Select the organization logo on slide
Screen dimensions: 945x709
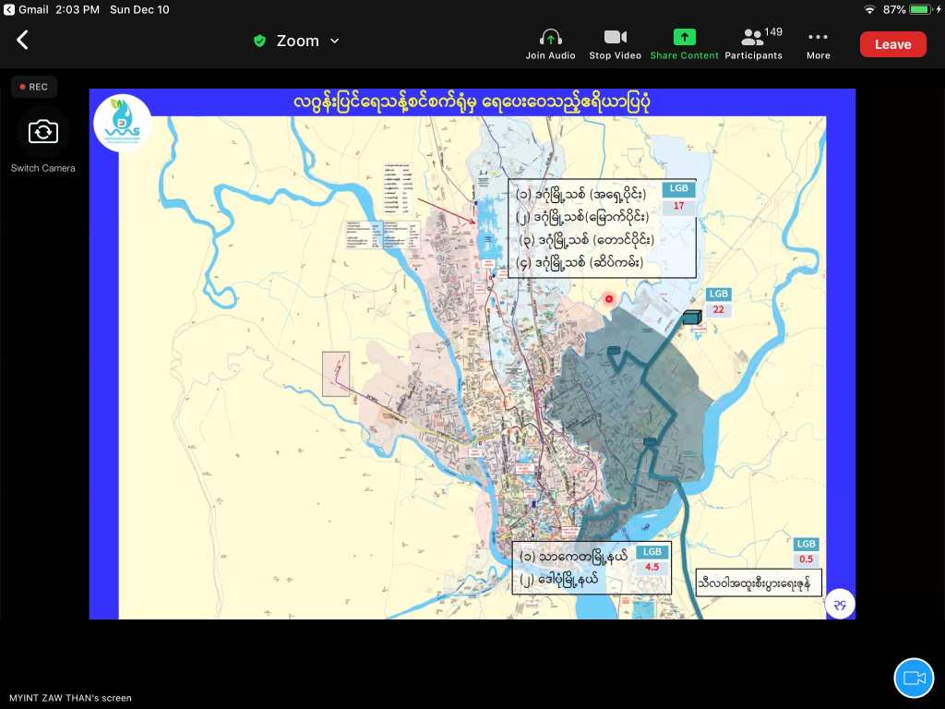[x=122, y=123]
